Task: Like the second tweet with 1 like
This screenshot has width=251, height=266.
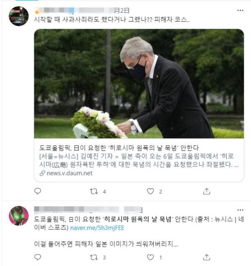Action: (151, 257)
